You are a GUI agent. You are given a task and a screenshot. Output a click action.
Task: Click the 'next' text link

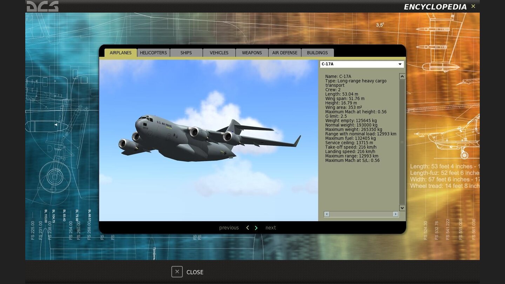pos(271,228)
